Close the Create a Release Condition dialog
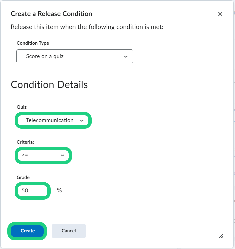The width and height of the screenshot is (235, 249). [220, 14]
